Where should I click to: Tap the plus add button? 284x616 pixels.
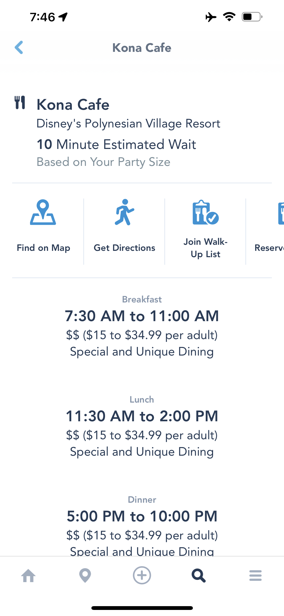[142, 575]
